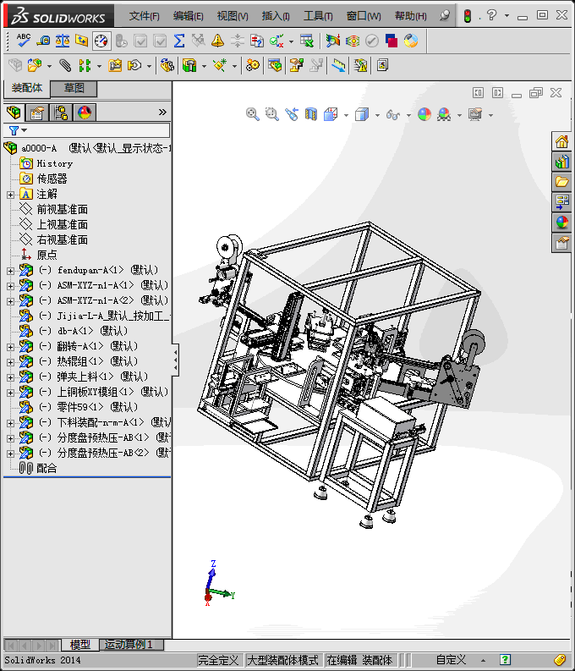
Task: Toggle the Section View icon
Action: pos(311,114)
